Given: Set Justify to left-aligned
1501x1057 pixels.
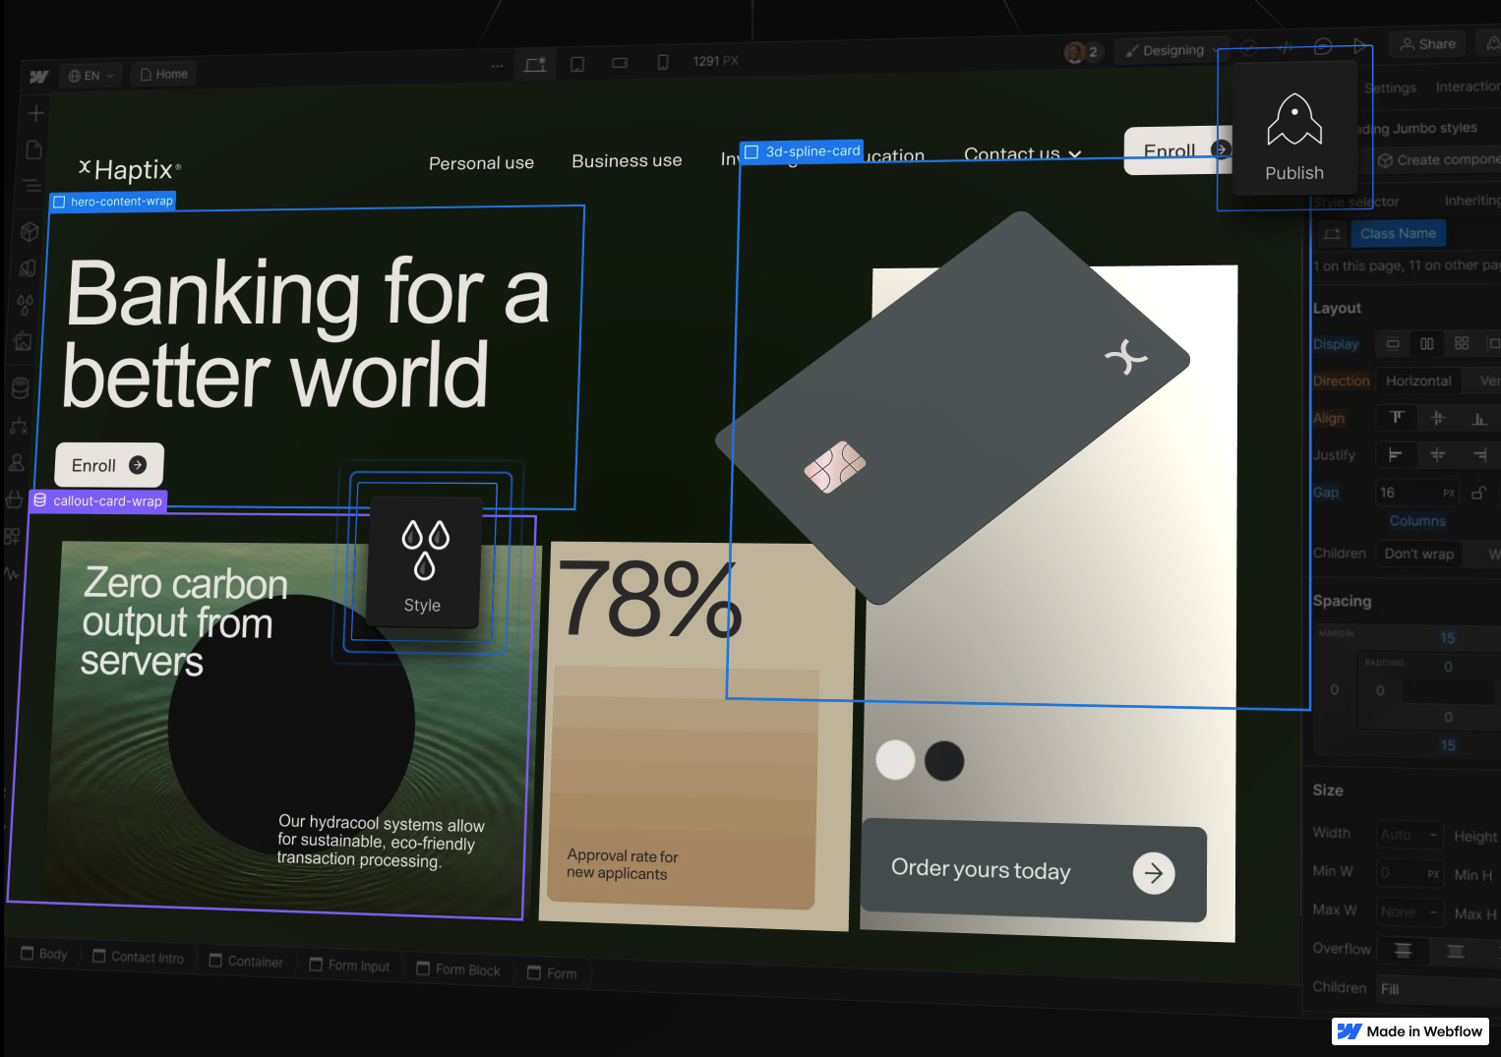Looking at the screenshot, I should [1396, 454].
